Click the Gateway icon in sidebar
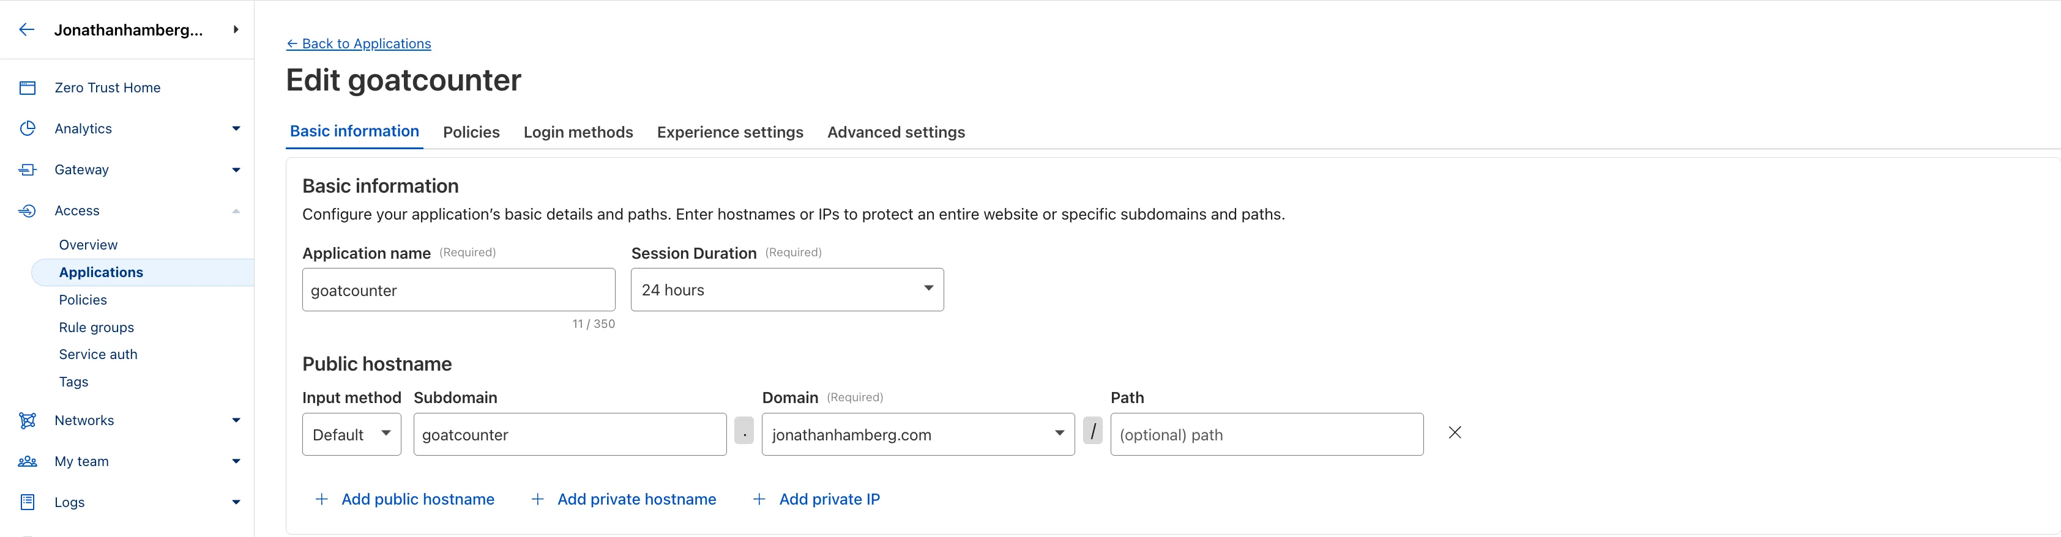This screenshot has width=2061, height=537. [x=27, y=169]
